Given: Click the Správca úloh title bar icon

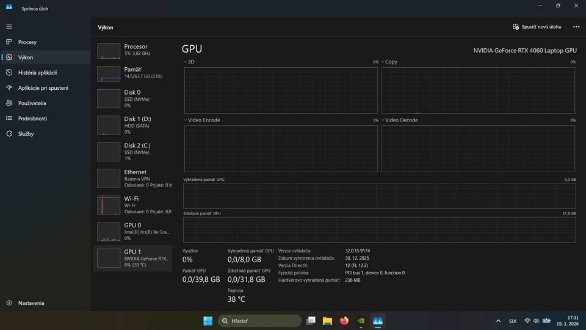Looking at the screenshot, I should click(x=9, y=7).
